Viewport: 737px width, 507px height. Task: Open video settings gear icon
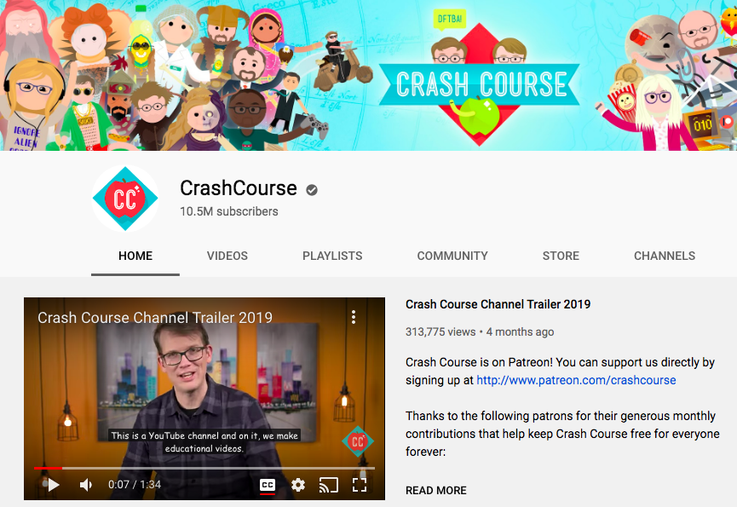[298, 485]
